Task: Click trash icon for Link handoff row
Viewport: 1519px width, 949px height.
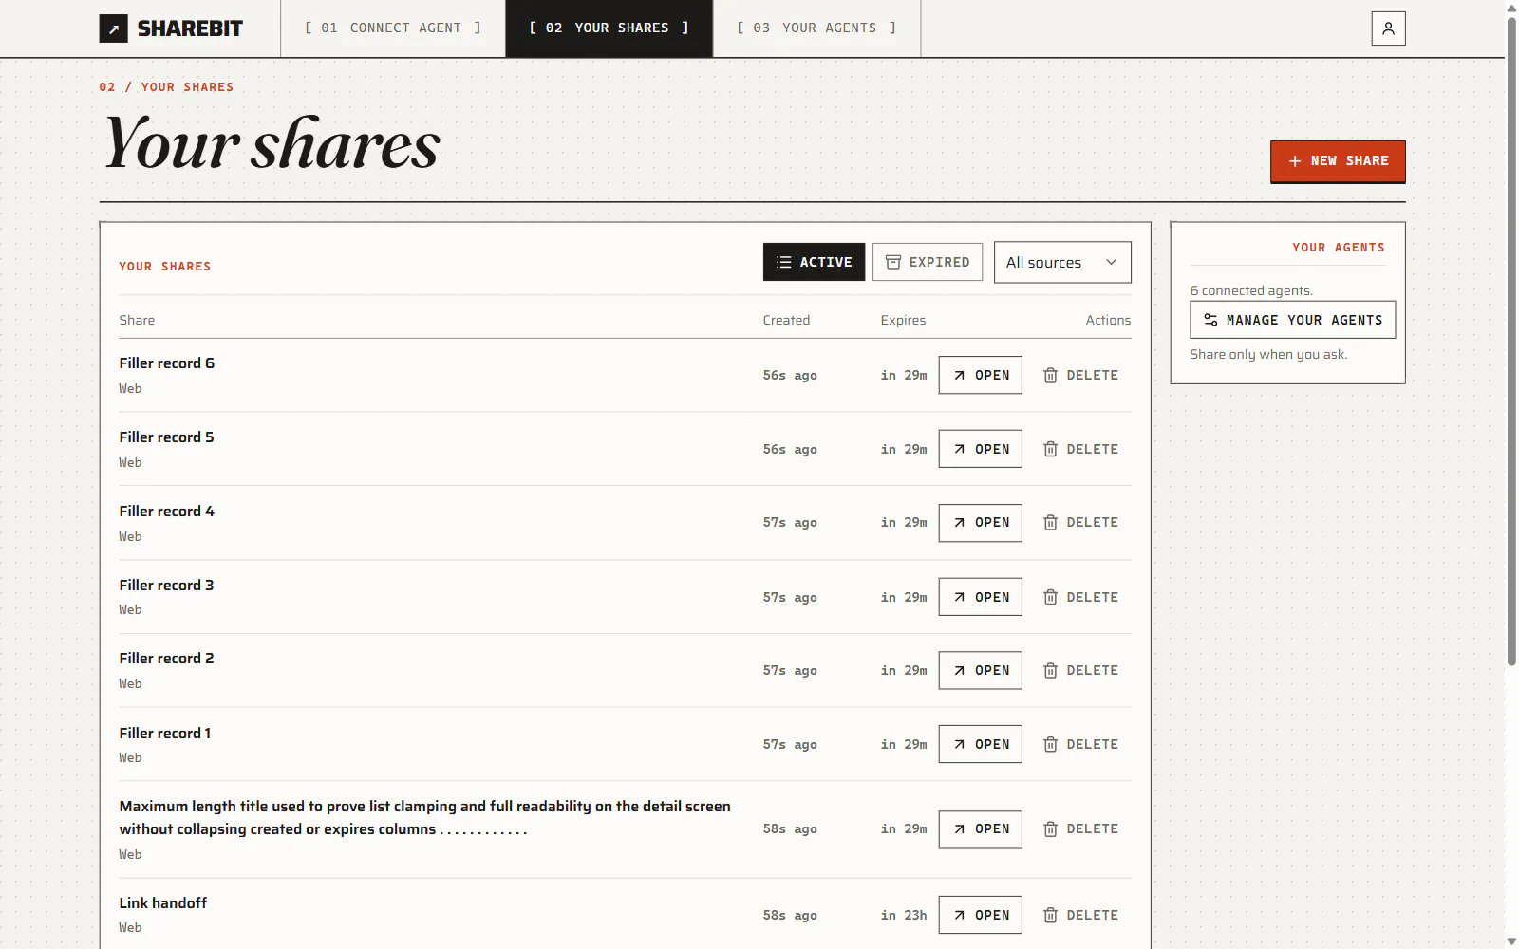Action: (1050, 915)
